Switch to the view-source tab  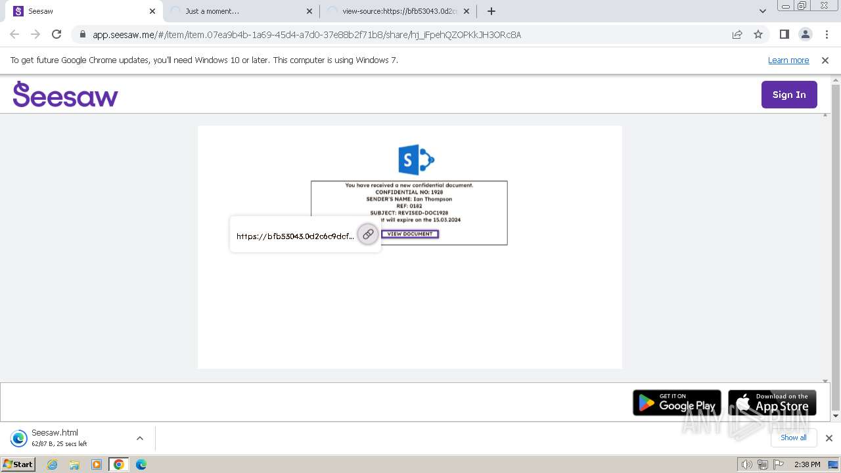[399, 11]
